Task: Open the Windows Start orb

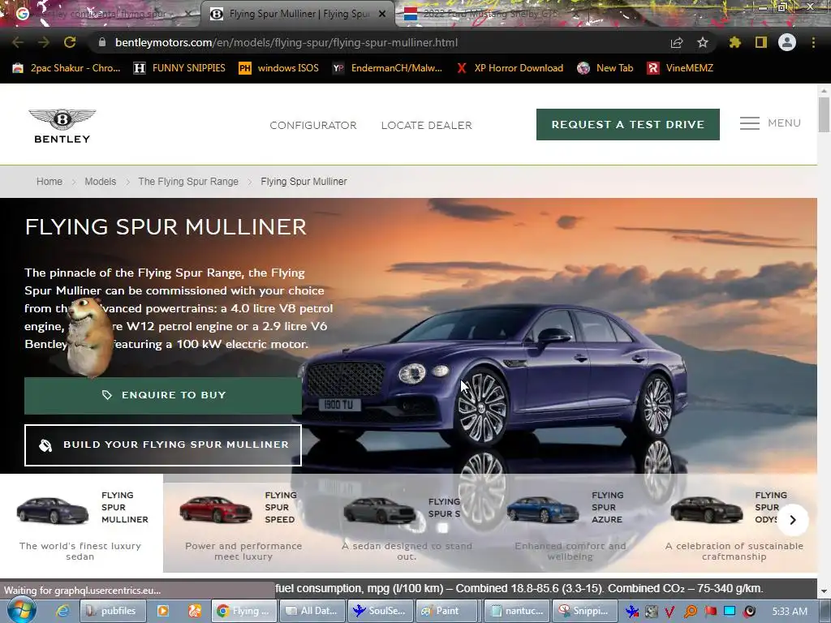Action: (22, 610)
